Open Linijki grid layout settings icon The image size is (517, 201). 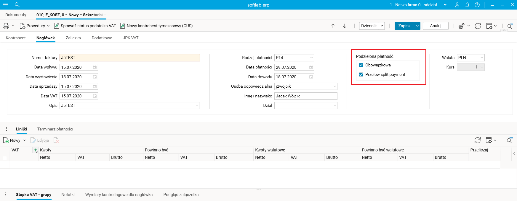tap(489, 140)
